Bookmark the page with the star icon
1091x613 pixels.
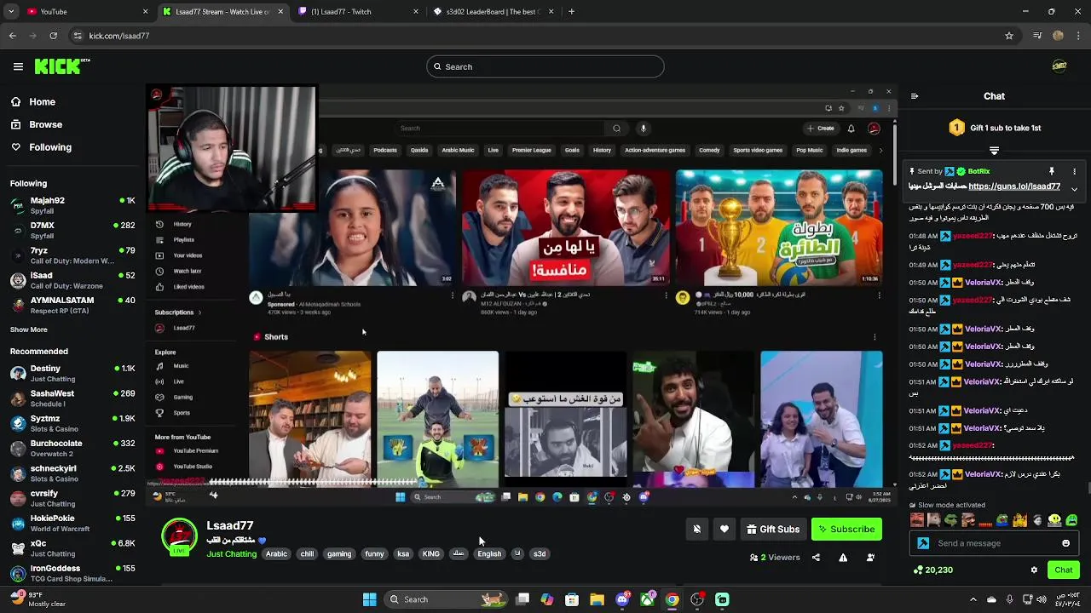1009,36
